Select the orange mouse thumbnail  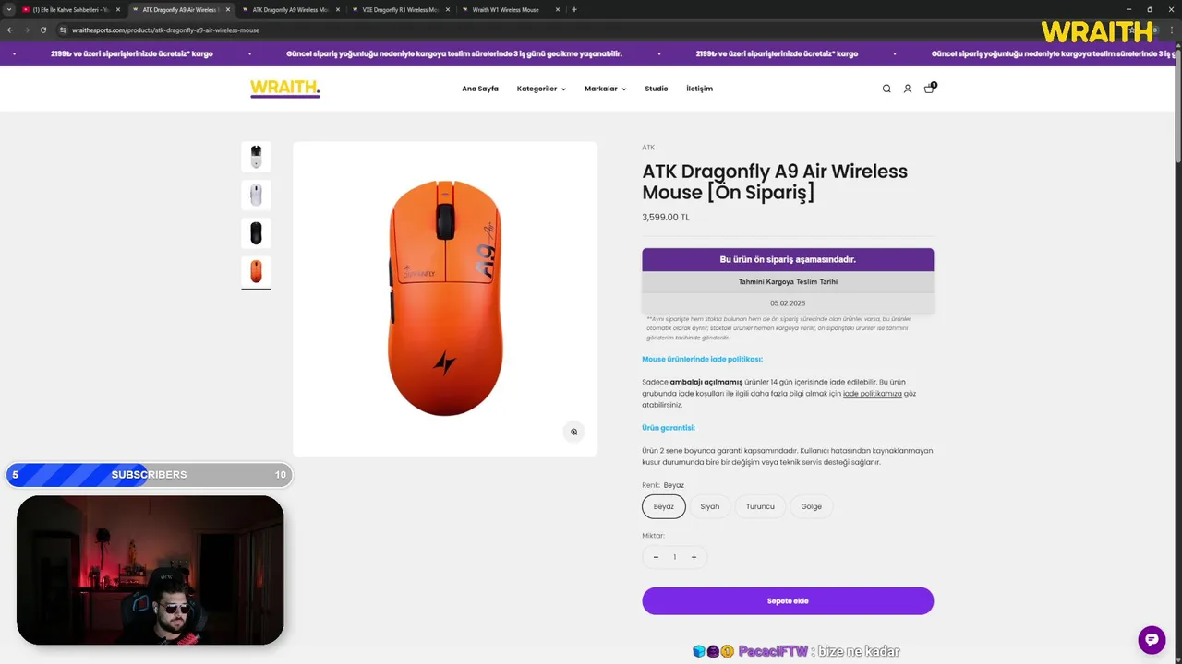256,271
